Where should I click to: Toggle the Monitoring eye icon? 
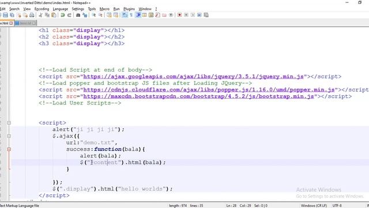171,15
